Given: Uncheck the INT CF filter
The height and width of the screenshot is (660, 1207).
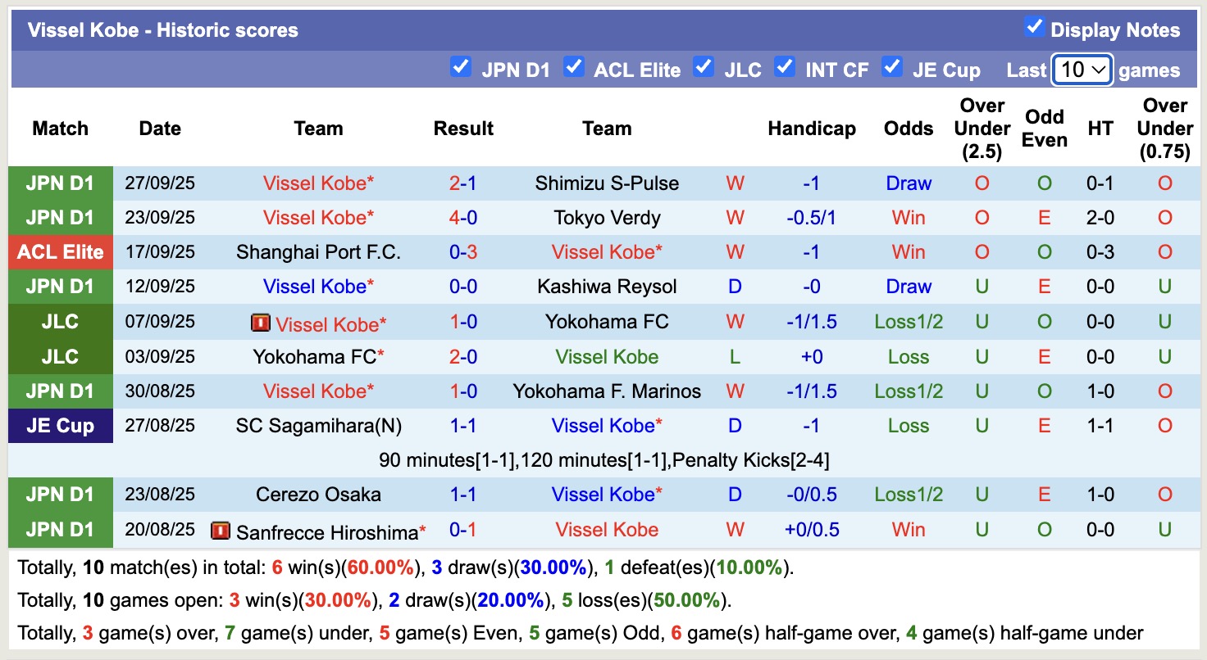Looking at the screenshot, I should (785, 69).
